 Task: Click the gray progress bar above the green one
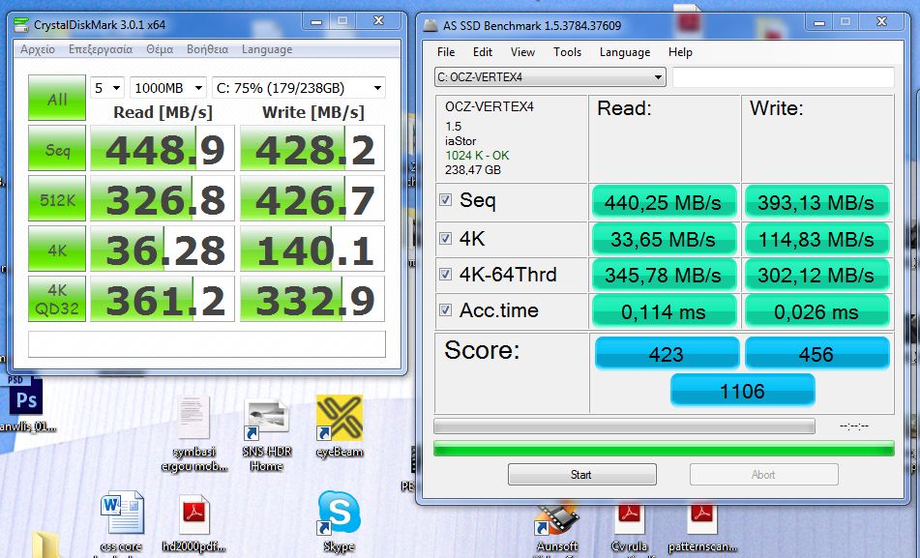[624, 426]
